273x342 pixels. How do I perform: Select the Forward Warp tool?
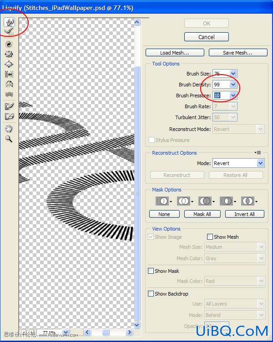[9, 22]
